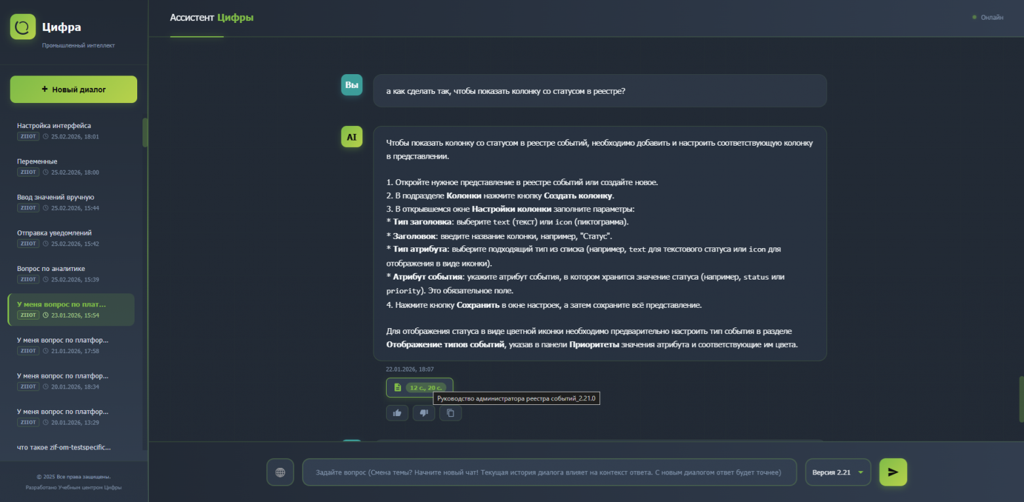
Task: Open the Переменные conversation
Action: tap(71, 166)
